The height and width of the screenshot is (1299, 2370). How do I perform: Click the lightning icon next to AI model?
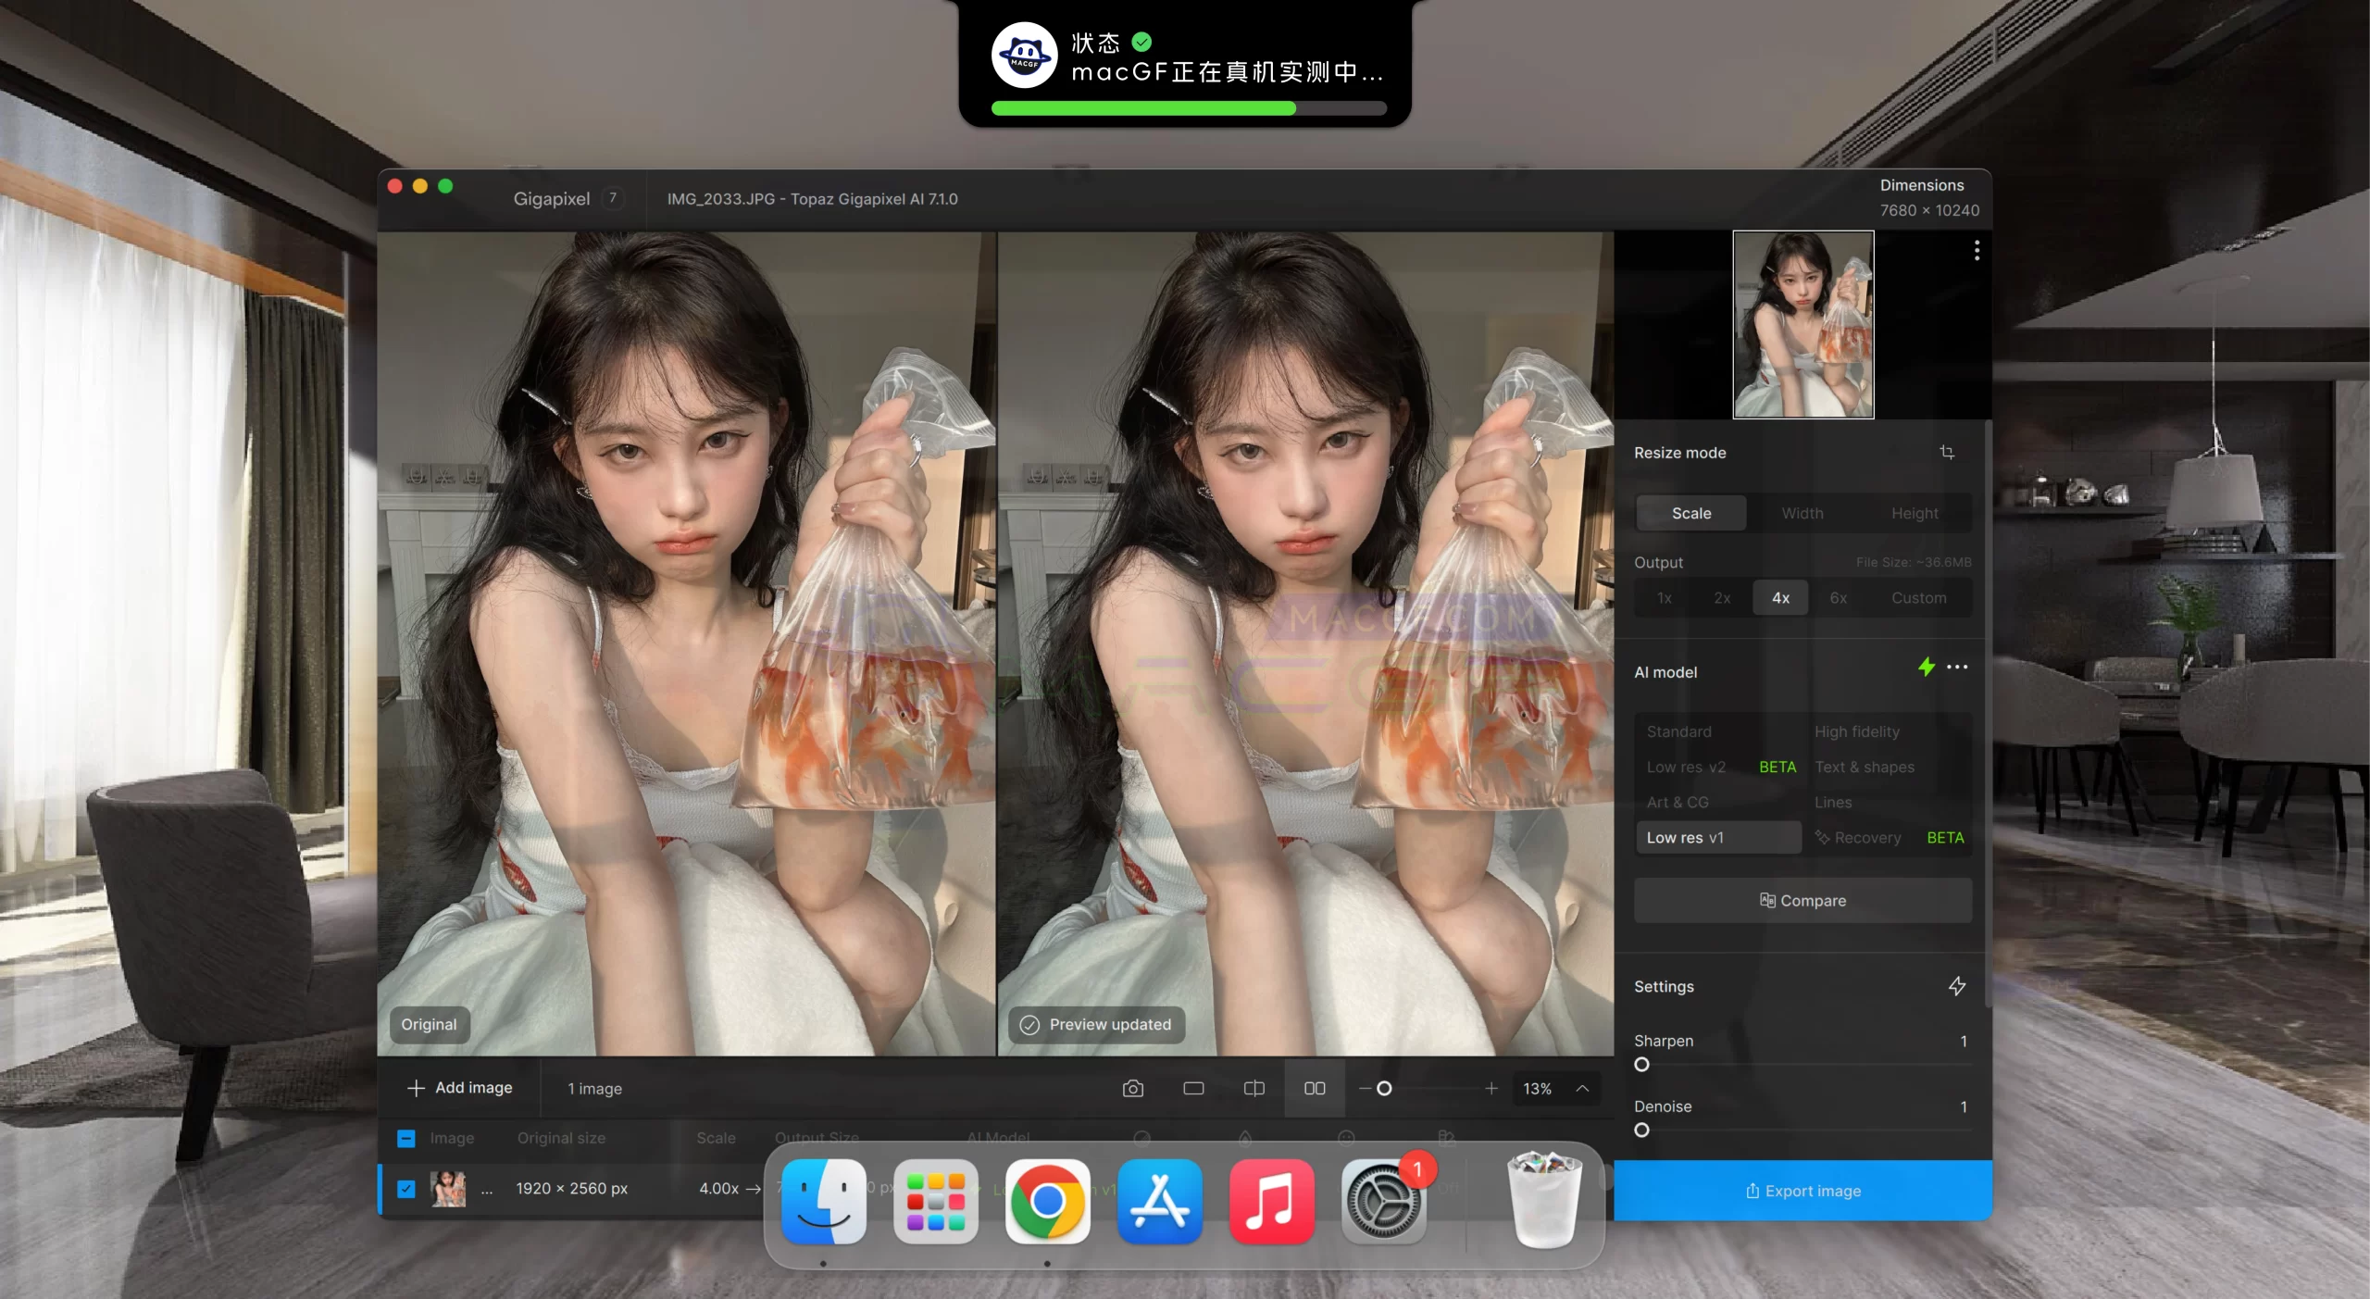pyautogui.click(x=1927, y=667)
